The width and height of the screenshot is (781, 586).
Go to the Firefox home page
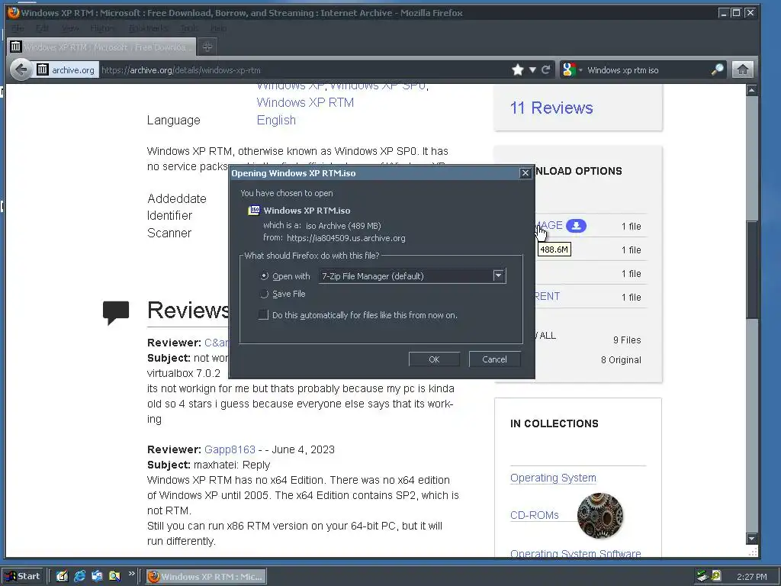coord(742,69)
